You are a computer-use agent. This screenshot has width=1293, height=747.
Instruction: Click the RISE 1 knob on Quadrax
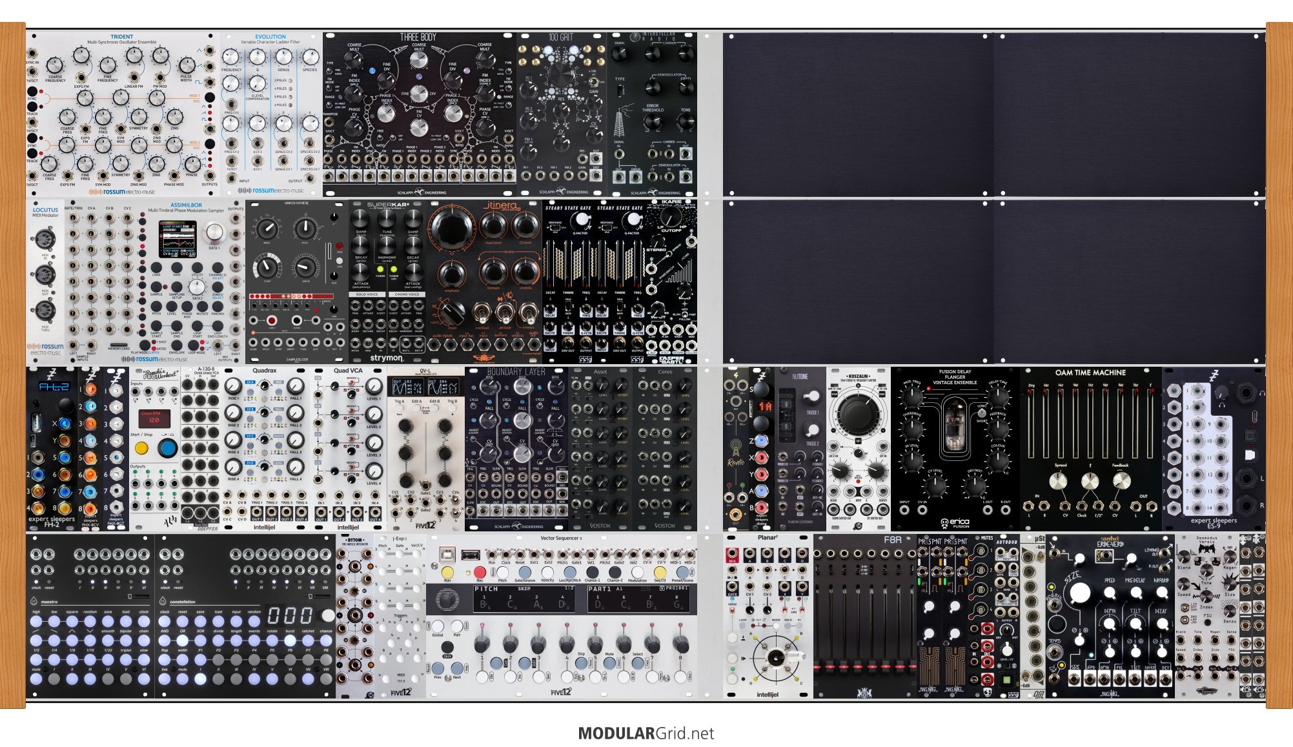pos(233,387)
